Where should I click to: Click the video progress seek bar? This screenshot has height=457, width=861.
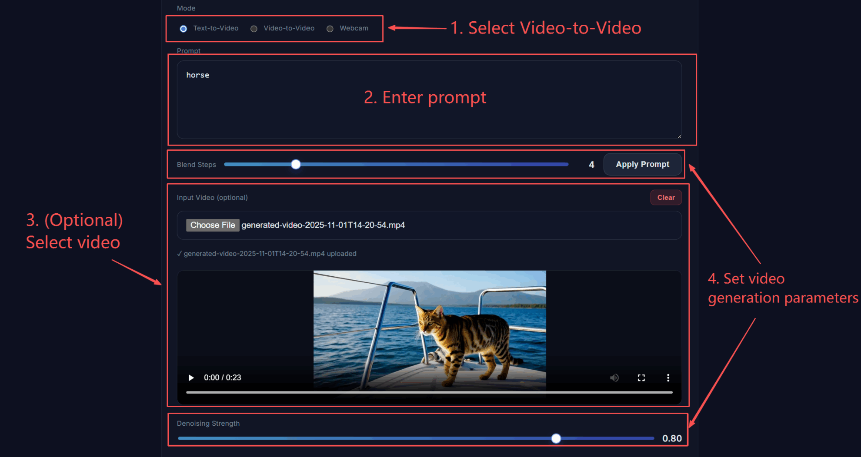(429, 392)
